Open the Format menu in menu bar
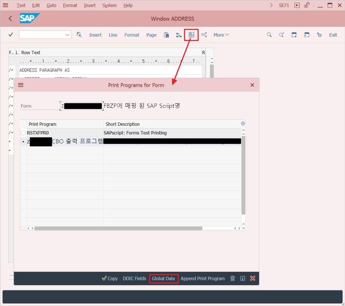 pos(70,5)
